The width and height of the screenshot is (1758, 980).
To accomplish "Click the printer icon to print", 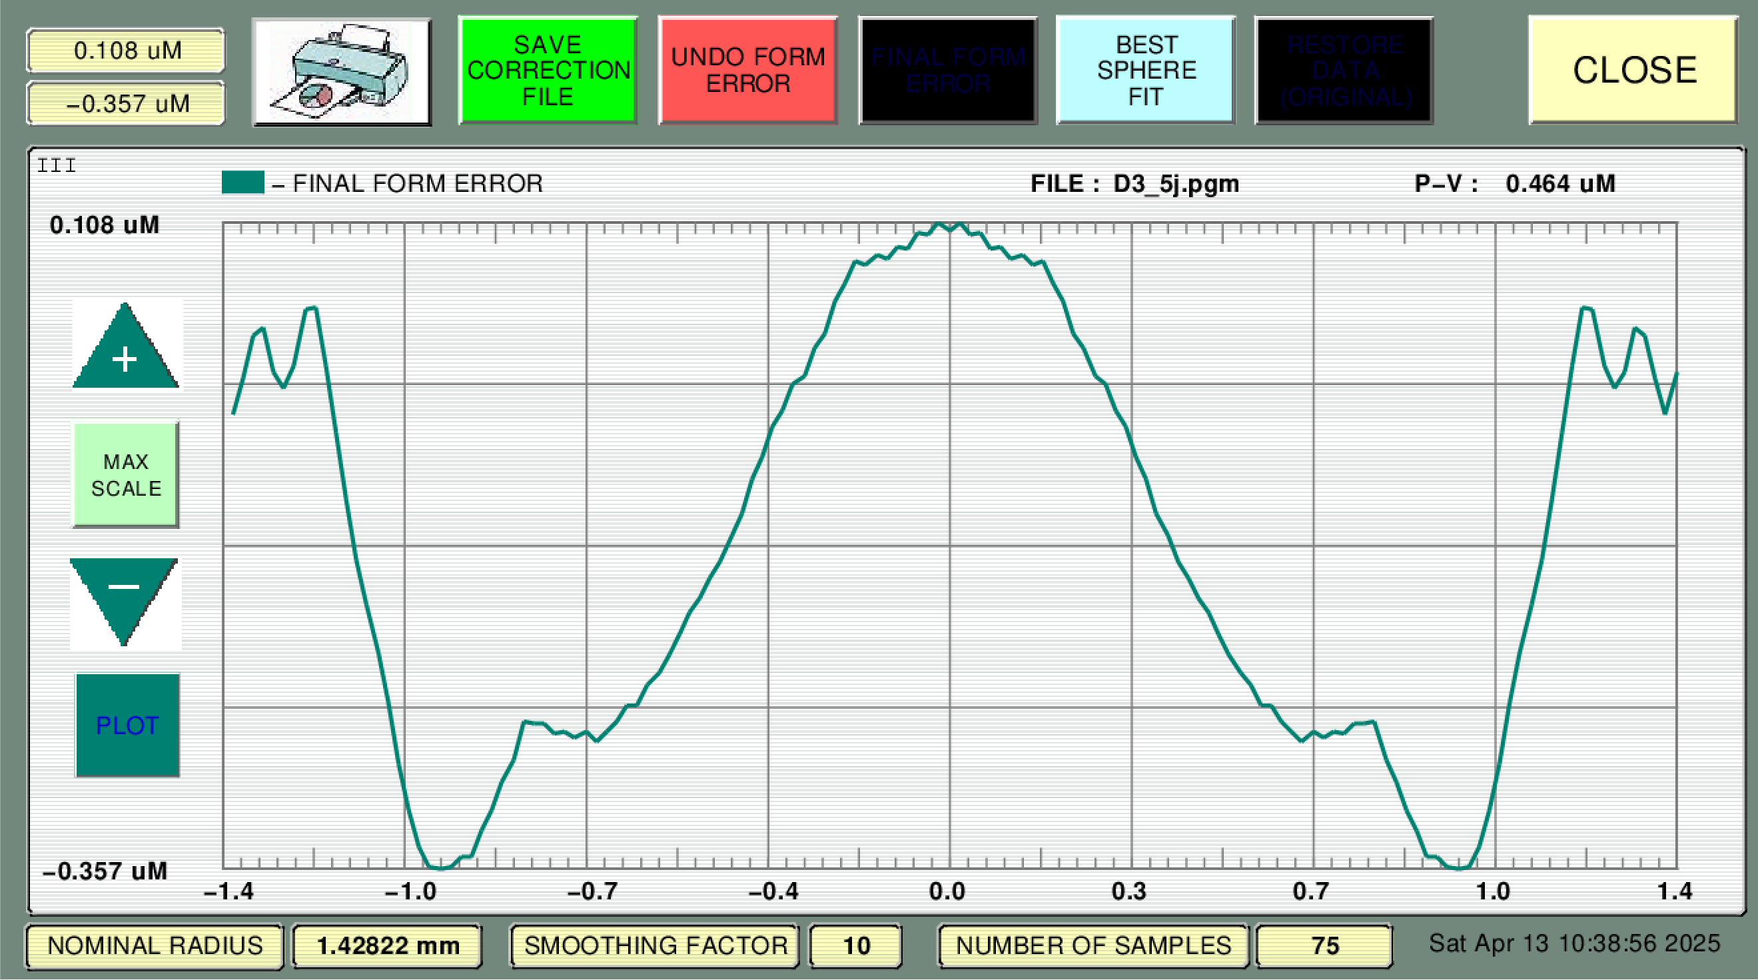I will point(342,72).
